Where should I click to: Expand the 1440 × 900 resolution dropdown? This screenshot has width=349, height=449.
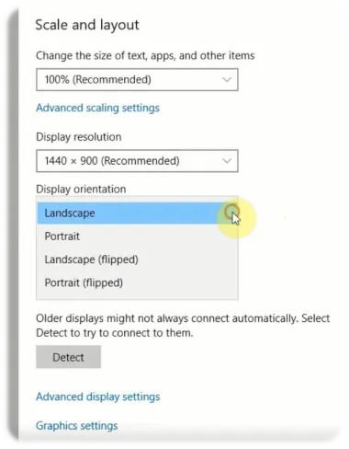[137, 161]
